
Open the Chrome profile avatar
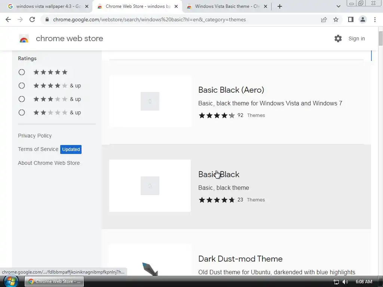pyautogui.click(x=363, y=19)
